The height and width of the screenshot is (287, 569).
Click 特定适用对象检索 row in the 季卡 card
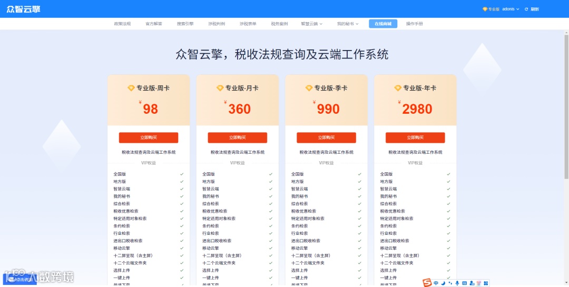(x=326, y=219)
